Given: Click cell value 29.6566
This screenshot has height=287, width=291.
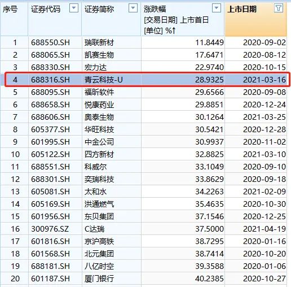Looking at the screenshot, I should pos(209,92).
